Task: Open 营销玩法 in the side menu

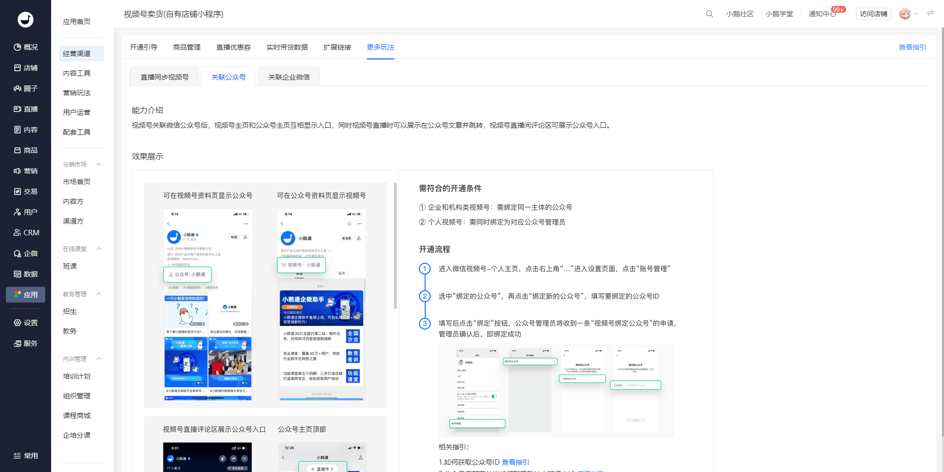Action: tap(77, 93)
